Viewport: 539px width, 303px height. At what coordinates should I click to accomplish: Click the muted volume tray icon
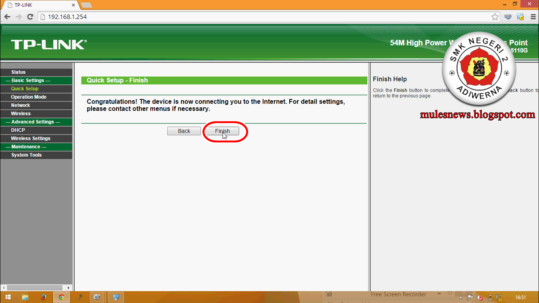480,297
